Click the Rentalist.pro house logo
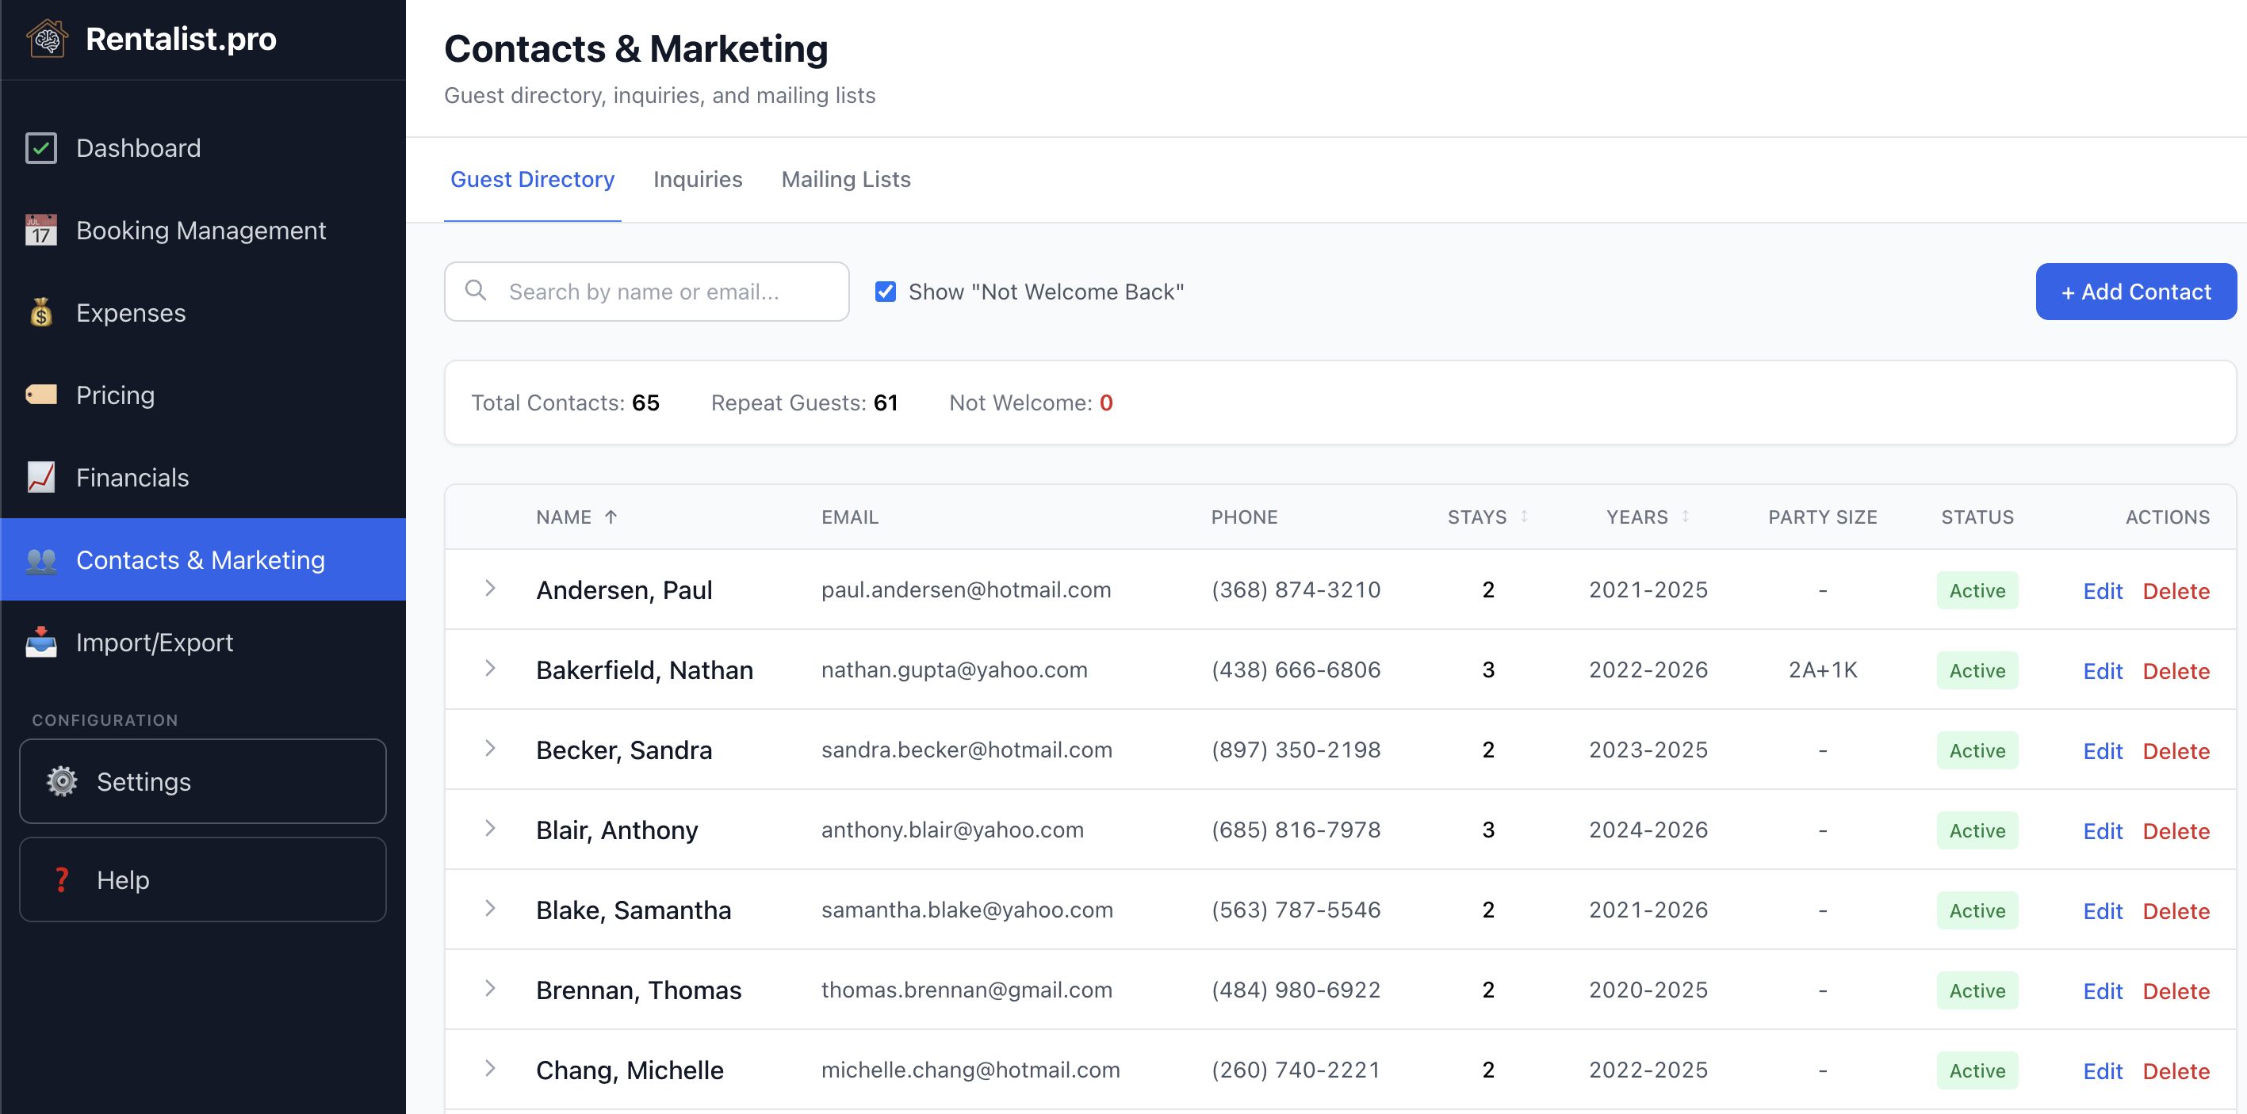Screen dimensions: 2247x1114 coord(48,38)
